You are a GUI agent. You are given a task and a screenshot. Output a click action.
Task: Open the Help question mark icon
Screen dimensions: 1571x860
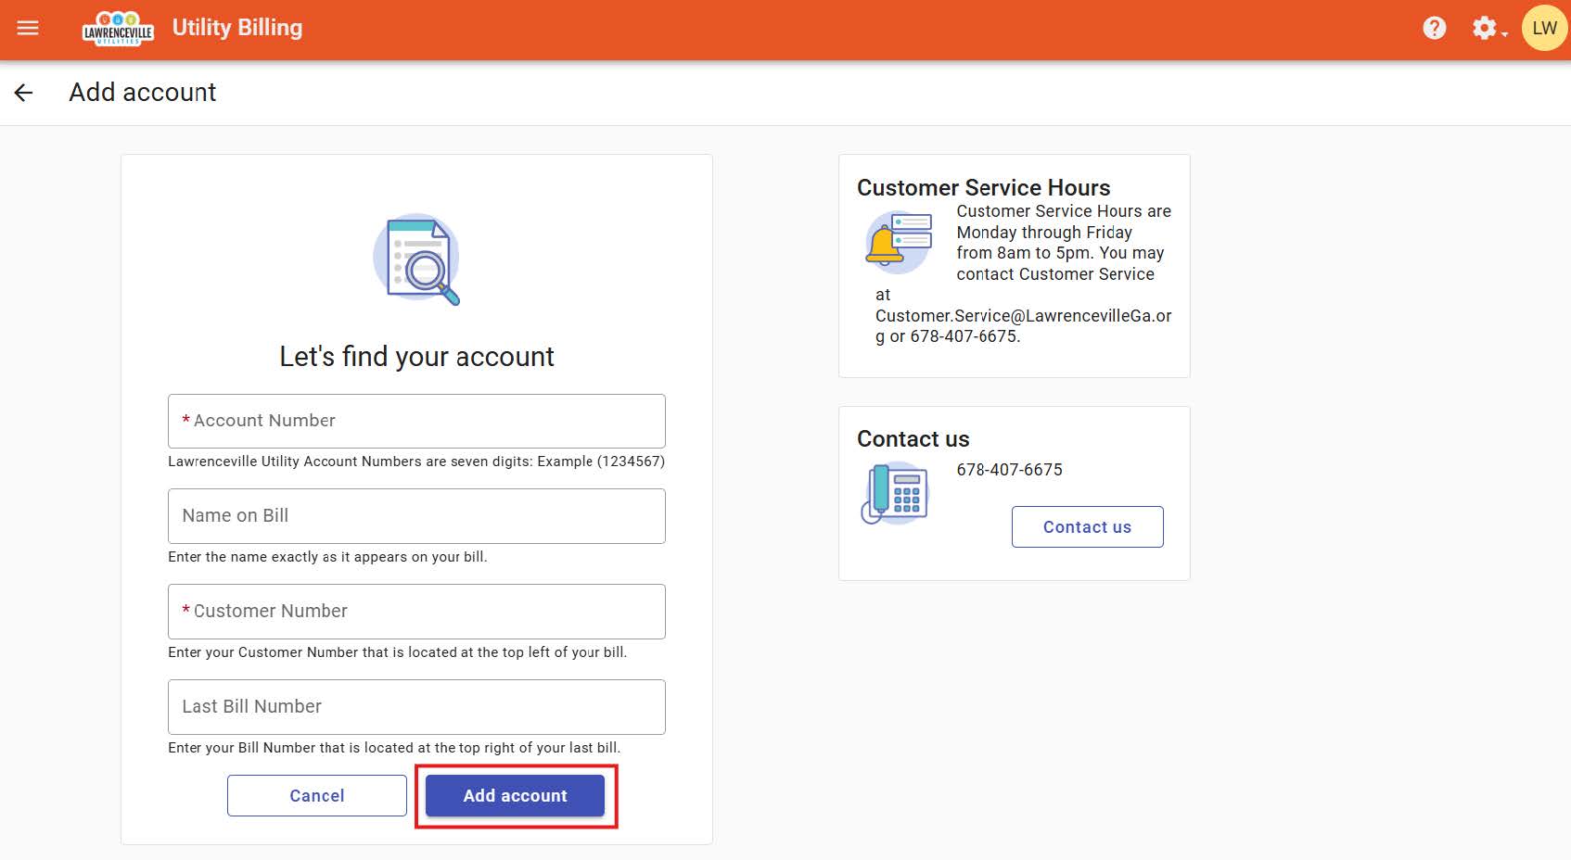click(1434, 28)
